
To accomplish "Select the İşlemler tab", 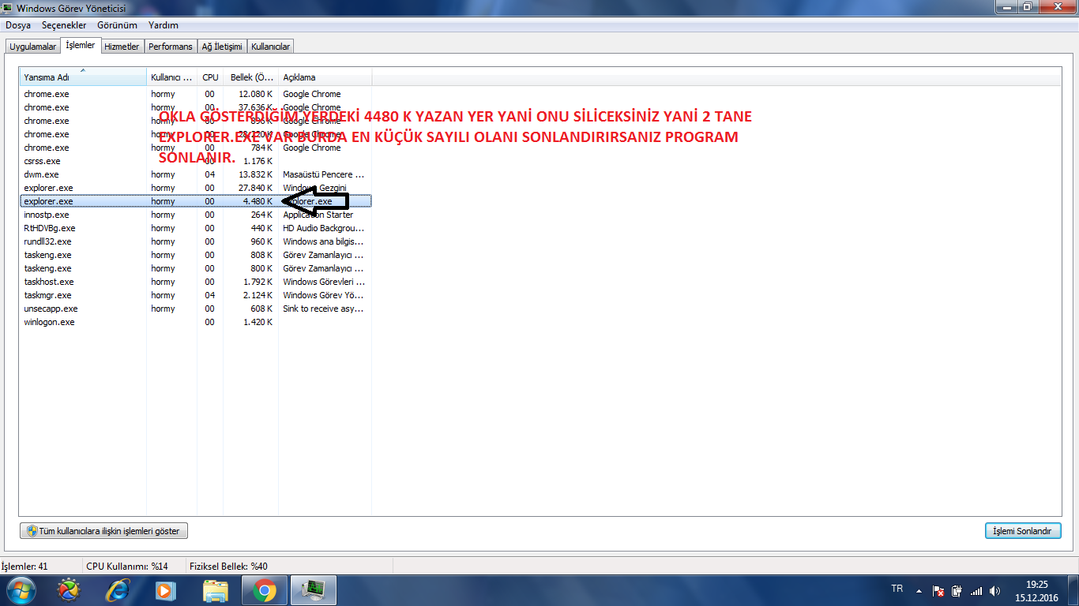I will (81, 45).
